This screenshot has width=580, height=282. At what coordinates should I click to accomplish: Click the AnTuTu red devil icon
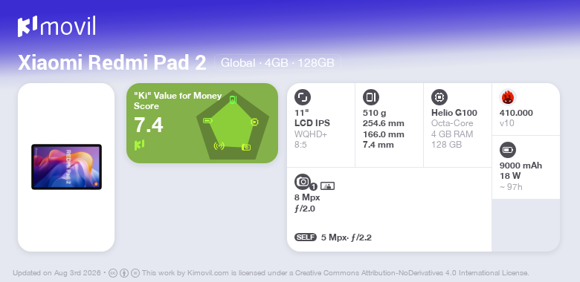(508, 97)
